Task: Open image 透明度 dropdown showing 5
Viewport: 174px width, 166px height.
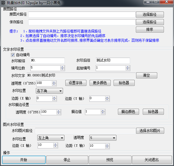Action: click(x=103, y=138)
